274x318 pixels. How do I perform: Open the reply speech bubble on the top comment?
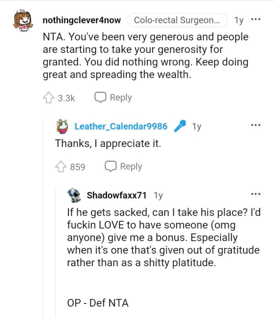click(x=100, y=97)
